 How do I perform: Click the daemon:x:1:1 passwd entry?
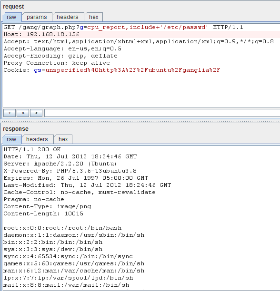(x=74, y=235)
